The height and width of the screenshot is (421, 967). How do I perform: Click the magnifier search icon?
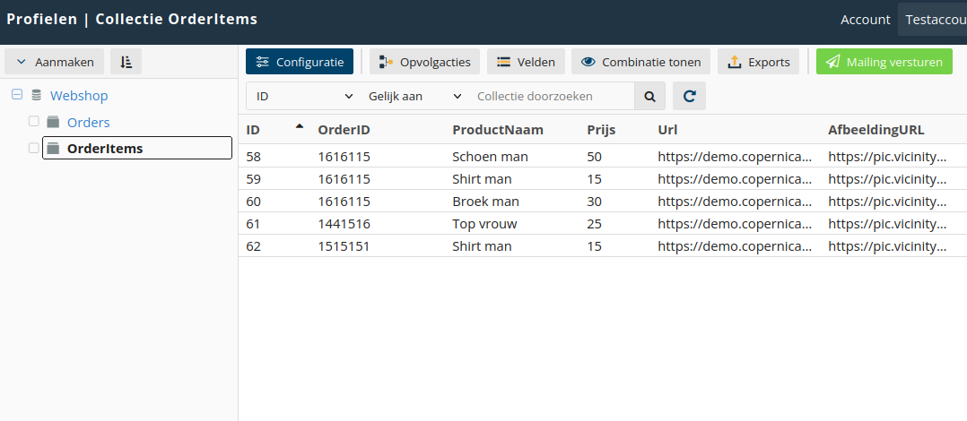point(649,96)
